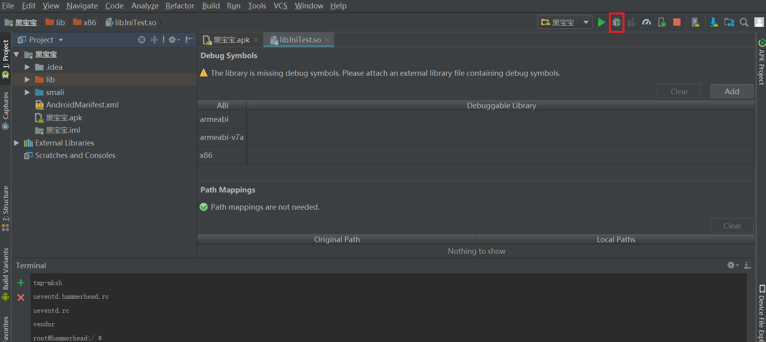
Task: Select the x86 ABI row
Action: click(476, 155)
